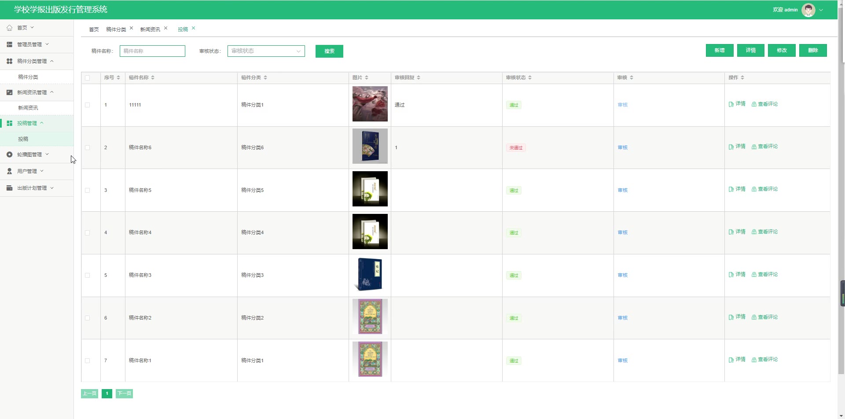Expand the 轮播图管理 menu
This screenshot has width=845, height=419.
tap(47, 154)
